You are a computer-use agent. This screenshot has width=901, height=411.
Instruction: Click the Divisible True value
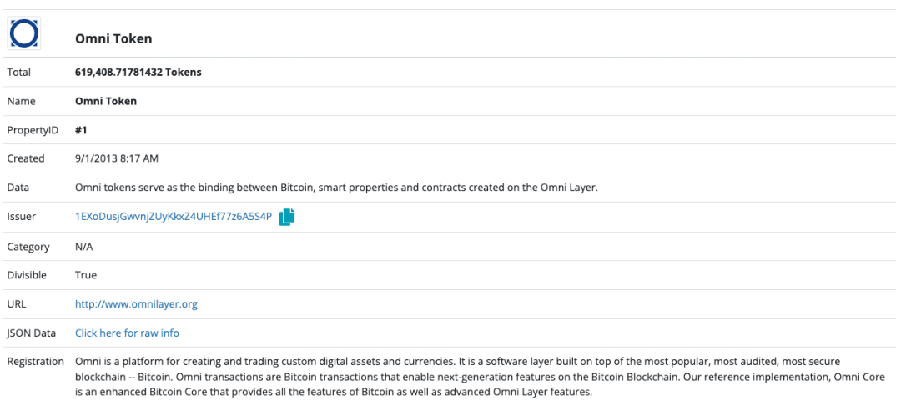coord(86,275)
